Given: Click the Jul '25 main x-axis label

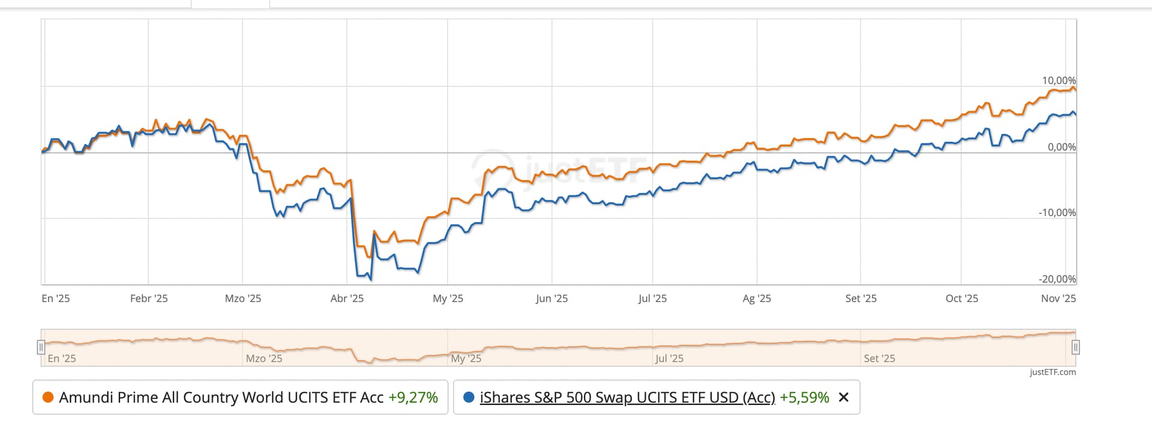Looking at the screenshot, I should (x=652, y=298).
